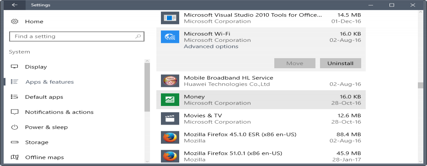Minimize the Settings window
The height and width of the screenshot is (166, 427).
[x=371, y=5]
